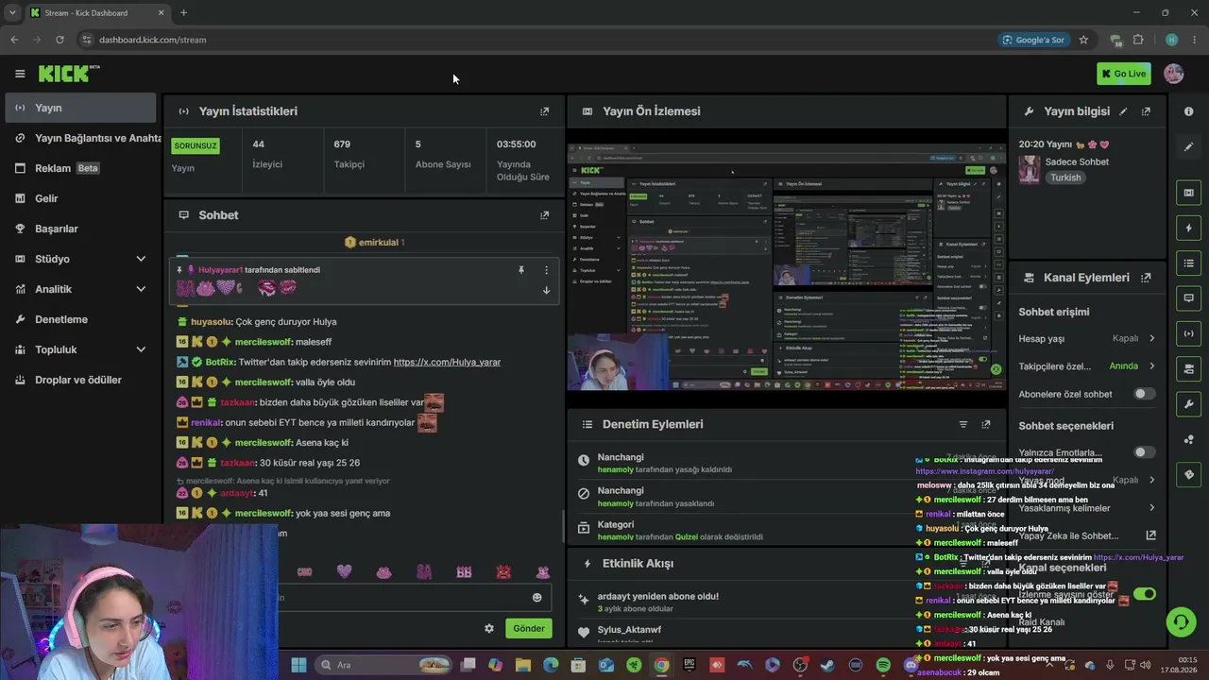Open the Reklam Beta page
This screenshot has width=1209, height=680.
pos(79,168)
